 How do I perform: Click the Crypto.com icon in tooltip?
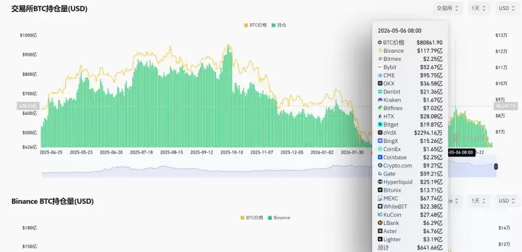(x=380, y=165)
